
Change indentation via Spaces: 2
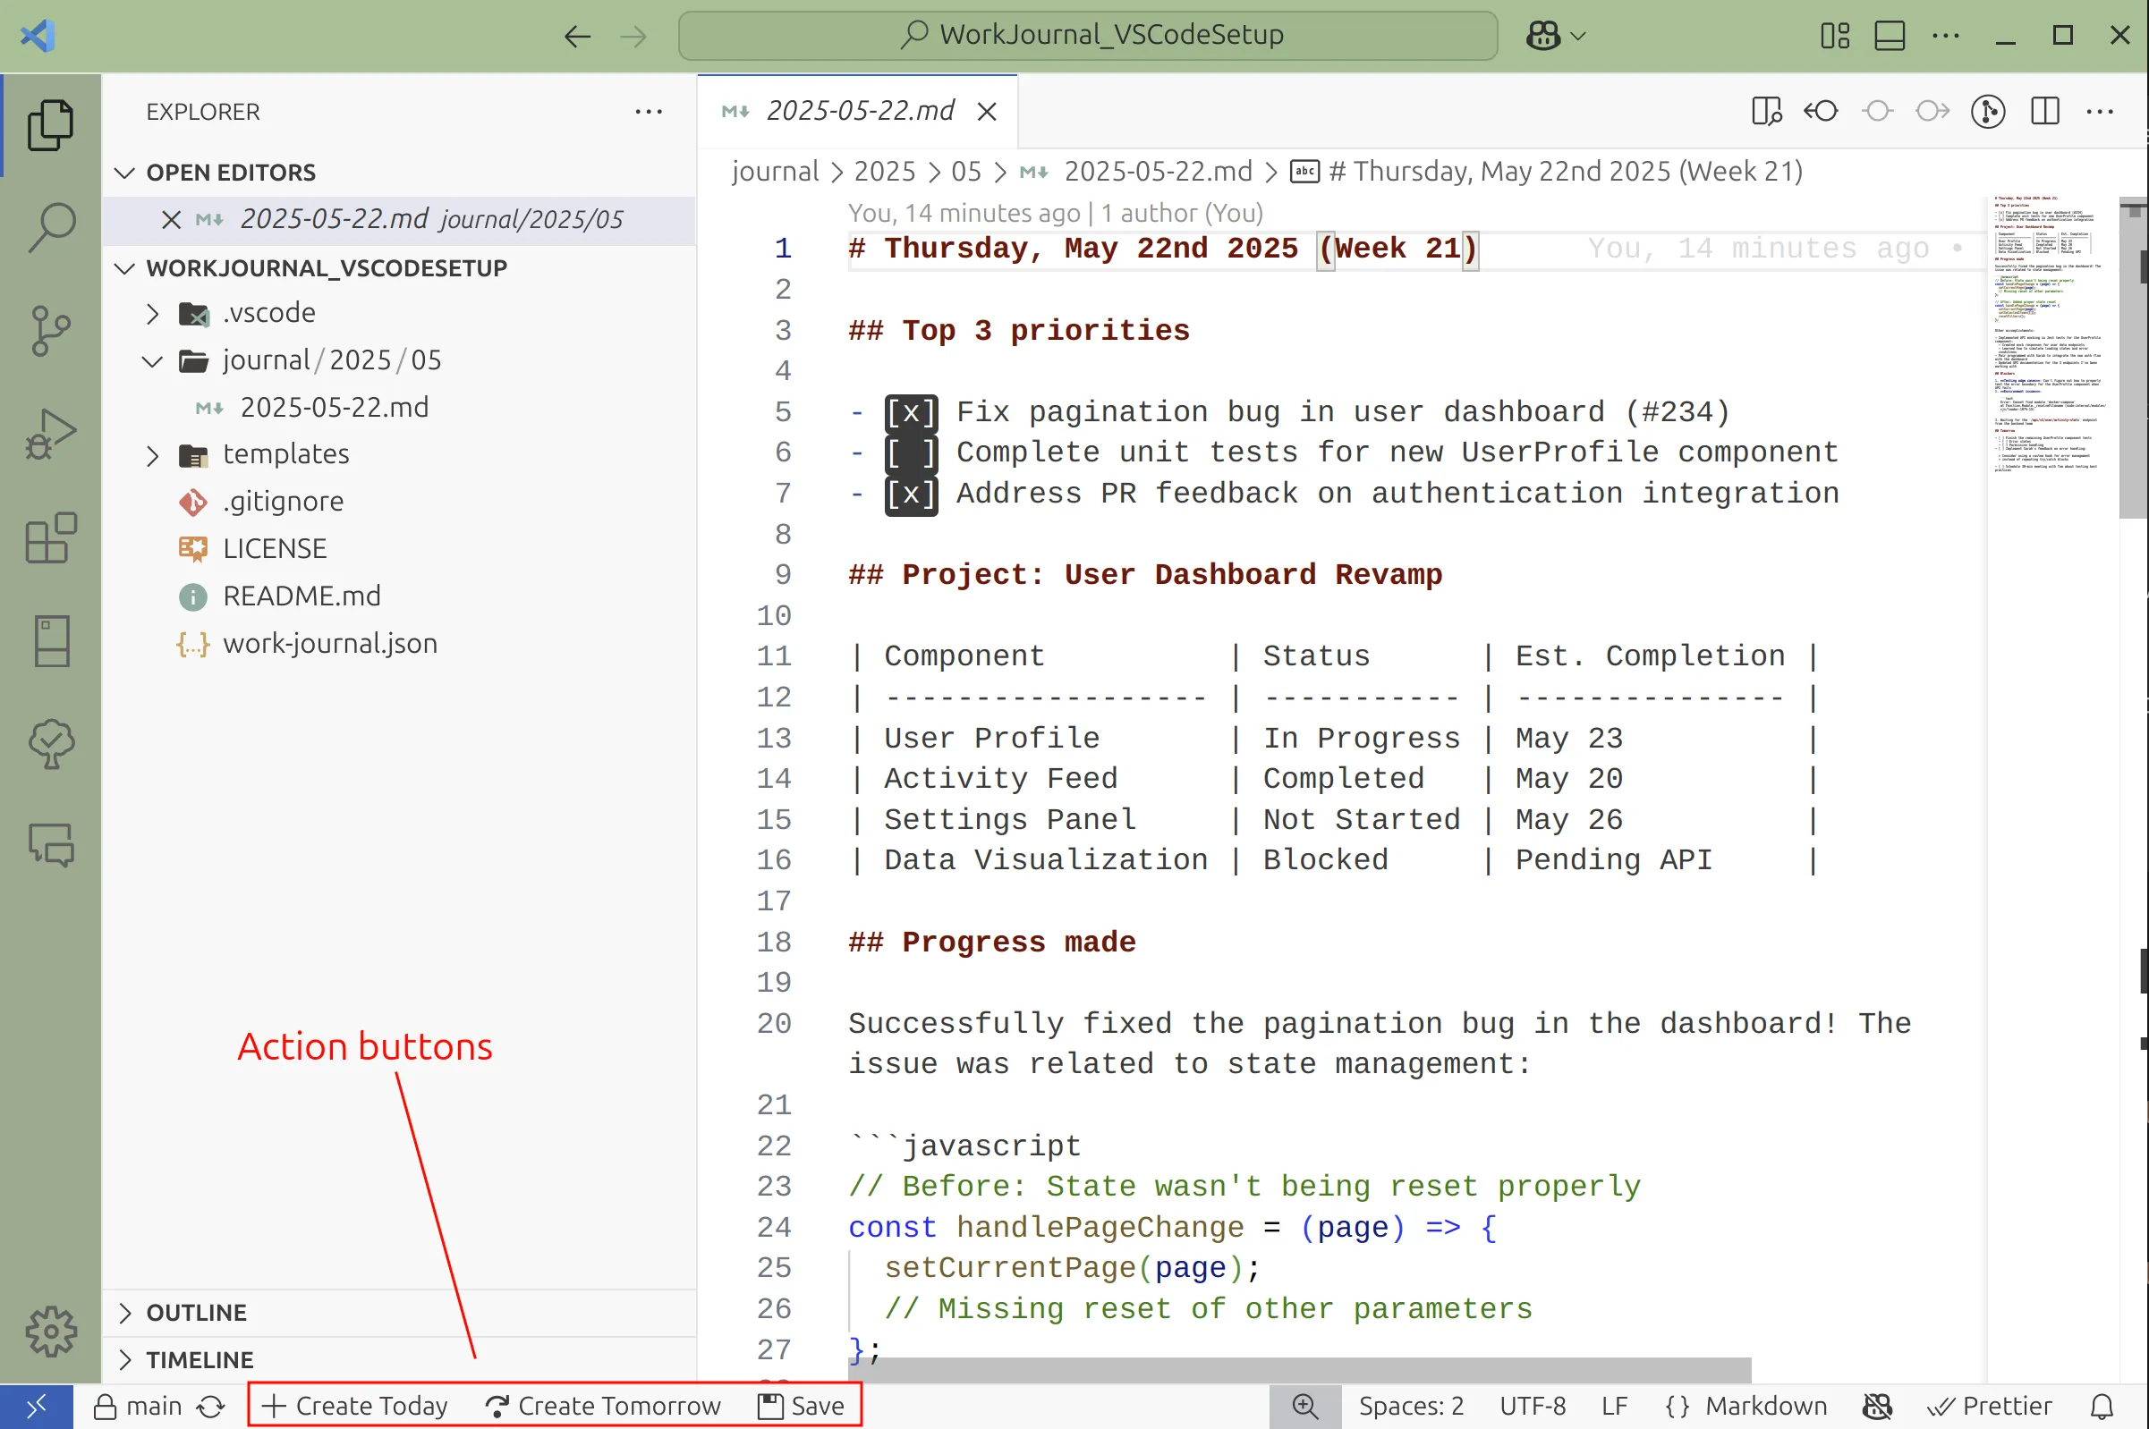coord(1411,1407)
